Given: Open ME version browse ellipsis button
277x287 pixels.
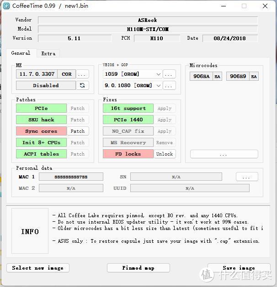Looking at the screenshot, I should 82,74.
